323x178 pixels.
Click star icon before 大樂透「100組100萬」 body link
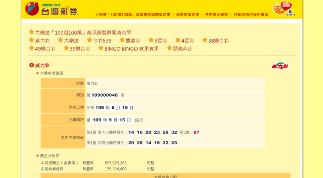[31, 32]
